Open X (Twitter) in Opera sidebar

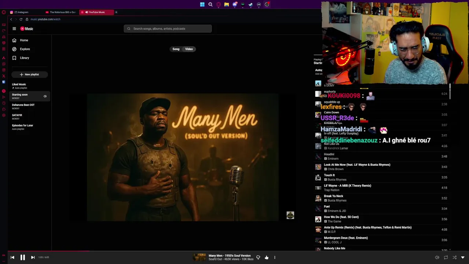point(4,76)
